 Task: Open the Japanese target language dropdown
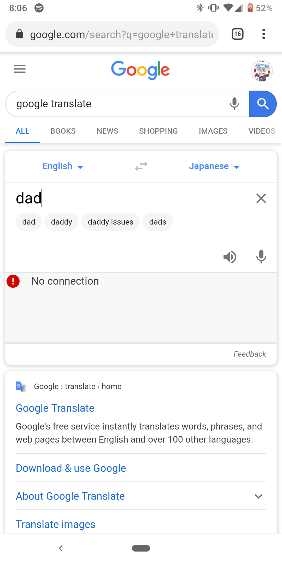click(x=215, y=166)
